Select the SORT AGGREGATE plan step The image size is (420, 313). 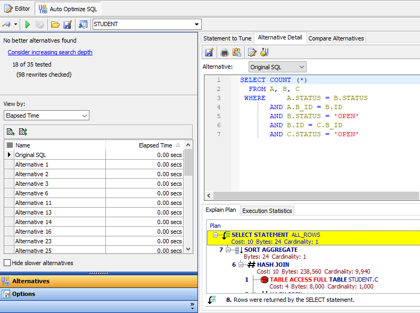271,250
